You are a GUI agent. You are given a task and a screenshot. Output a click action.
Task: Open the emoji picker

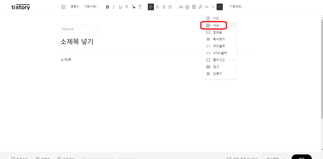click(x=187, y=7)
